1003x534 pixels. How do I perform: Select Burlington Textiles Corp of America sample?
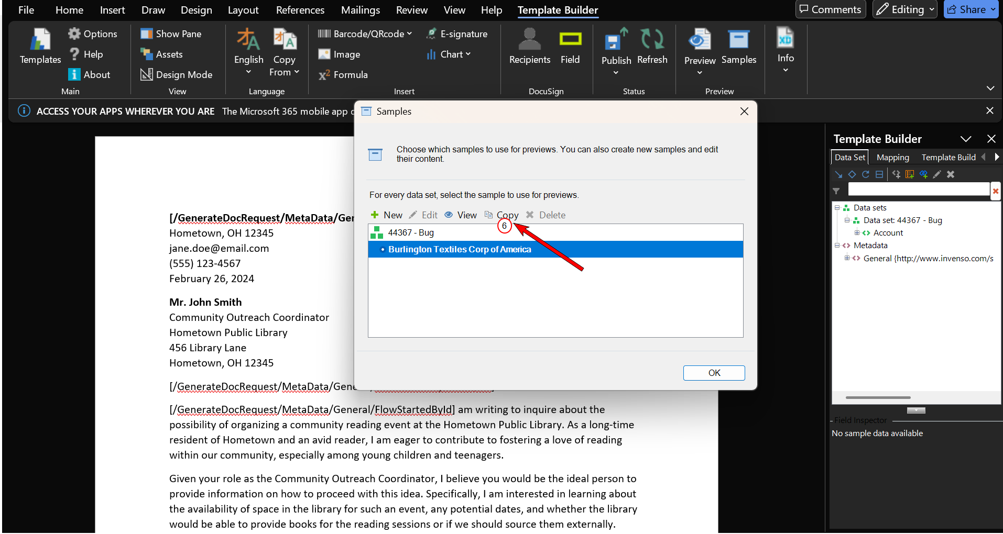(x=555, y=249)
